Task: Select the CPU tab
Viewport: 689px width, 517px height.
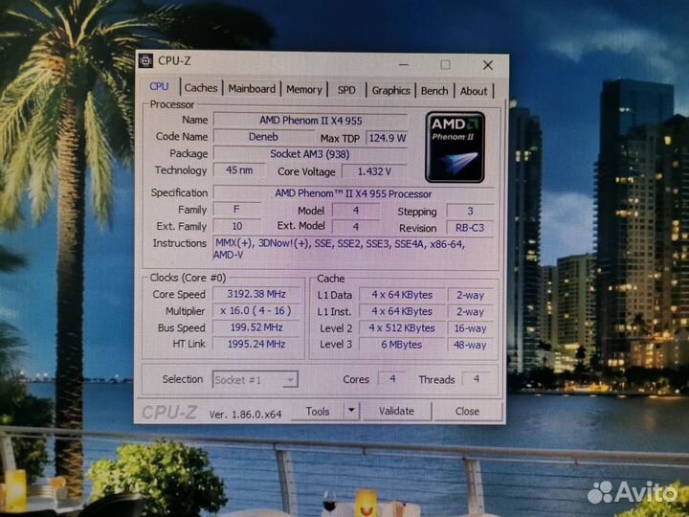Action: [159, 86]
